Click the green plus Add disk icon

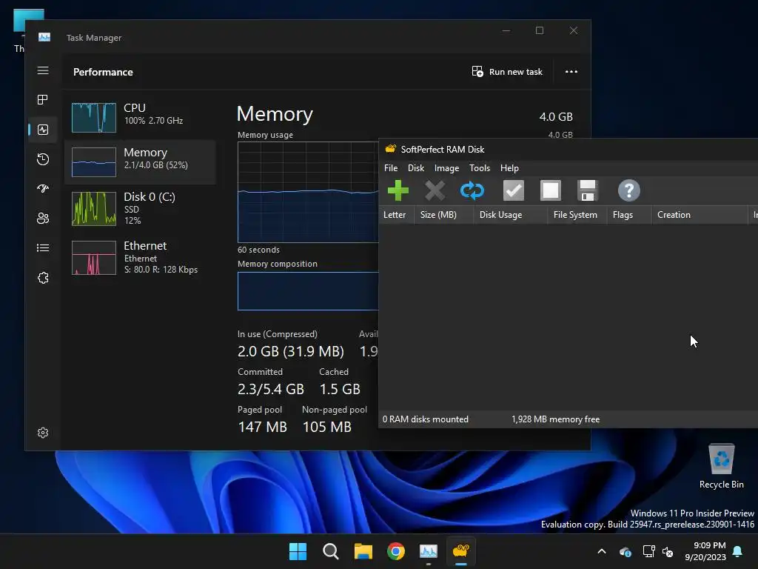[398, 190]
